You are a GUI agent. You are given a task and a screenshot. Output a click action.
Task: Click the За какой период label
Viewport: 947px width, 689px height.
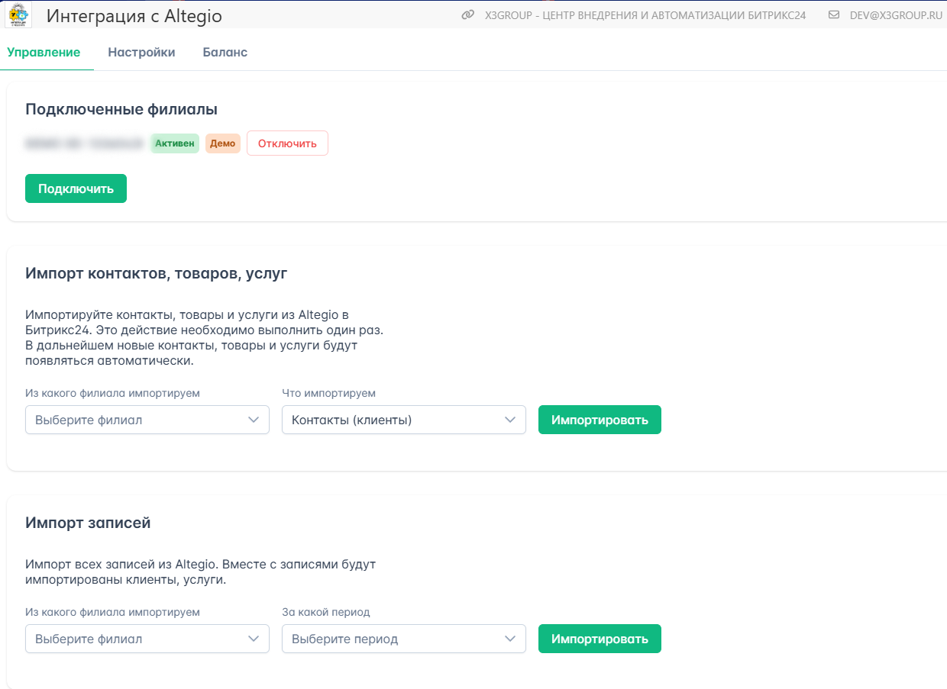pos(326,612)
